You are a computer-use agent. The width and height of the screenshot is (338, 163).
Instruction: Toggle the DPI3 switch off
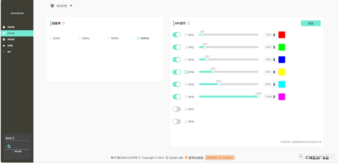177,59
